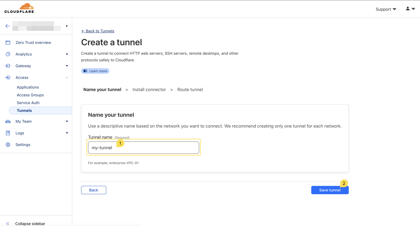Screen dimensions: 420x226
Task: Open Applications under Access
Action: point(28,87)
